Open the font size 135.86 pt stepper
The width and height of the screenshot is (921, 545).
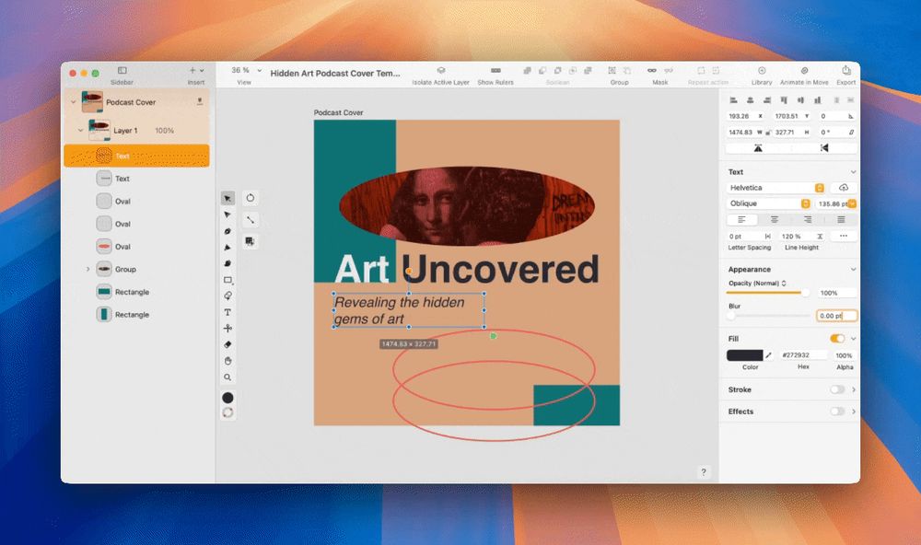point(852,203)
